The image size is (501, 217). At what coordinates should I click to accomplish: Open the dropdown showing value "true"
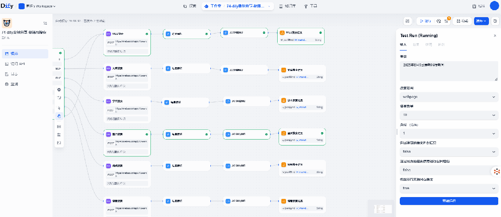[x=449, y=188]
